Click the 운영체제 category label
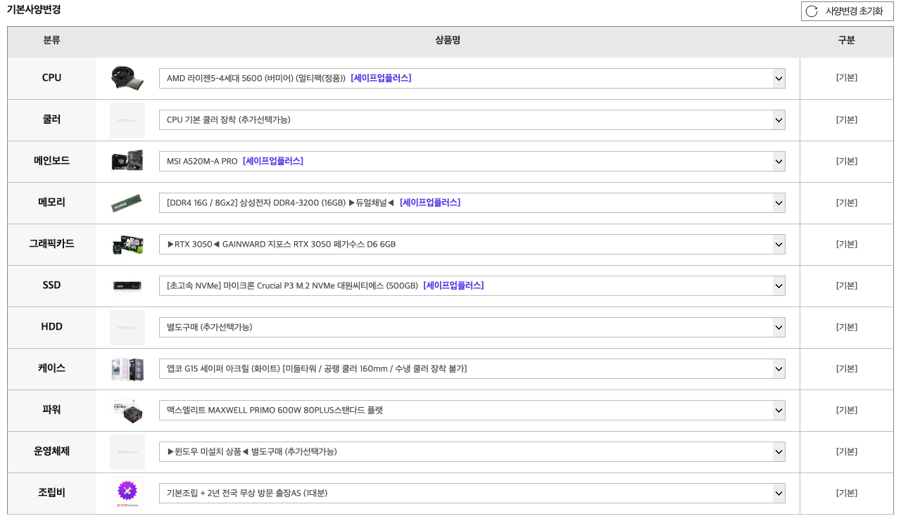Image resolution: width=901 pixels, height=528 pixels. [x=51, y=451]
